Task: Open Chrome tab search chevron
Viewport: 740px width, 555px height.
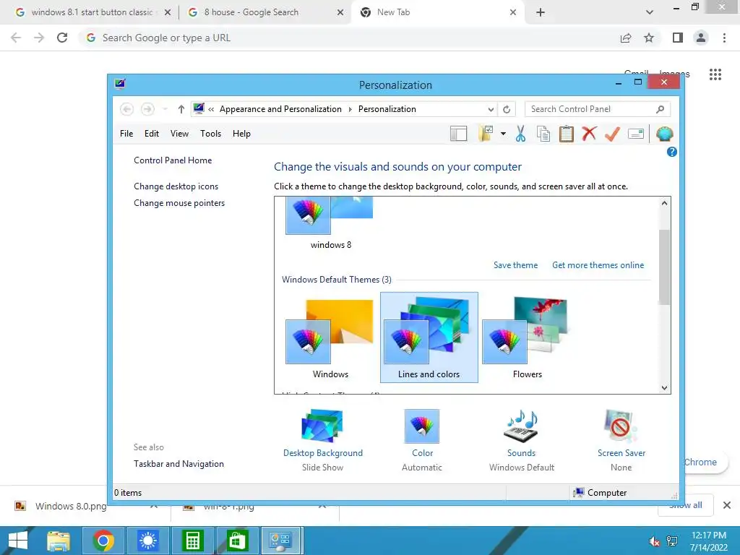Action: pyautogui.click(x=650, y=12)
